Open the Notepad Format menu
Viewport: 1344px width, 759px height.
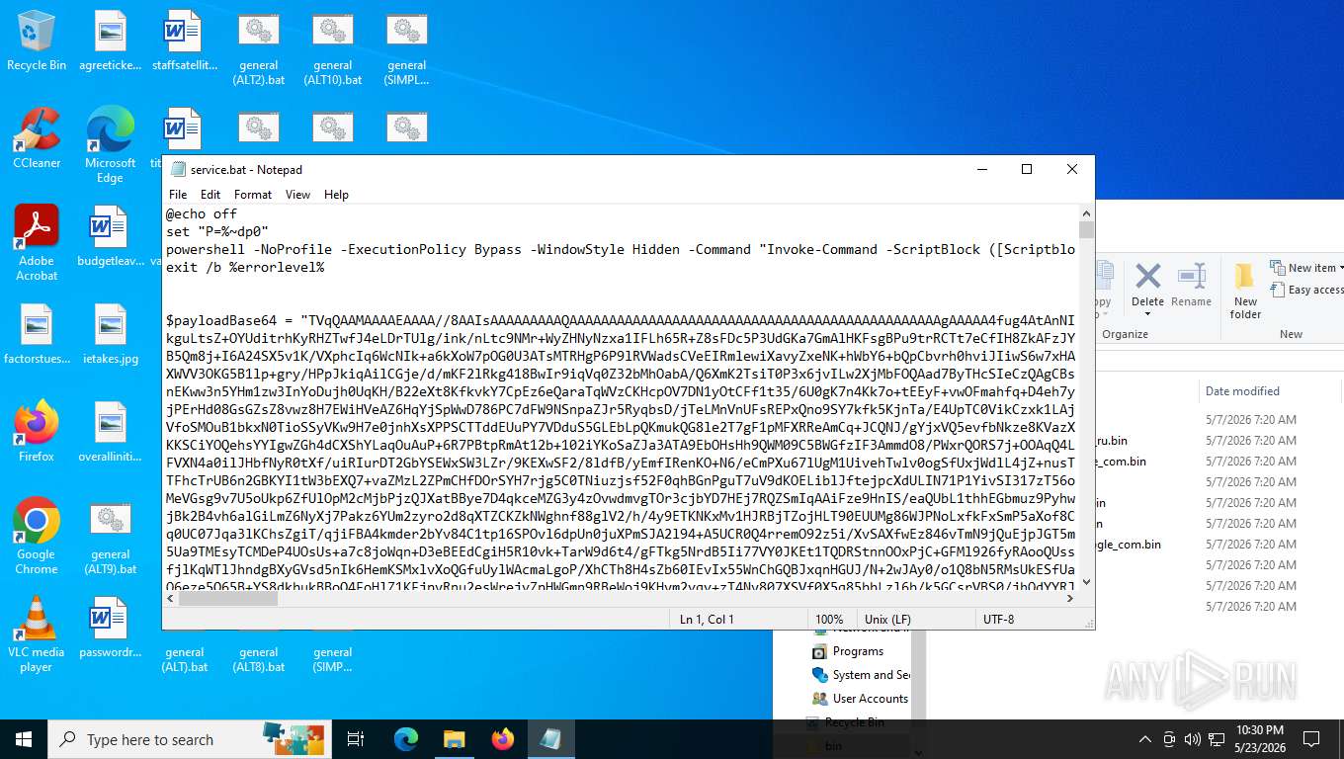pyautogui.click(x=253, y=195)
